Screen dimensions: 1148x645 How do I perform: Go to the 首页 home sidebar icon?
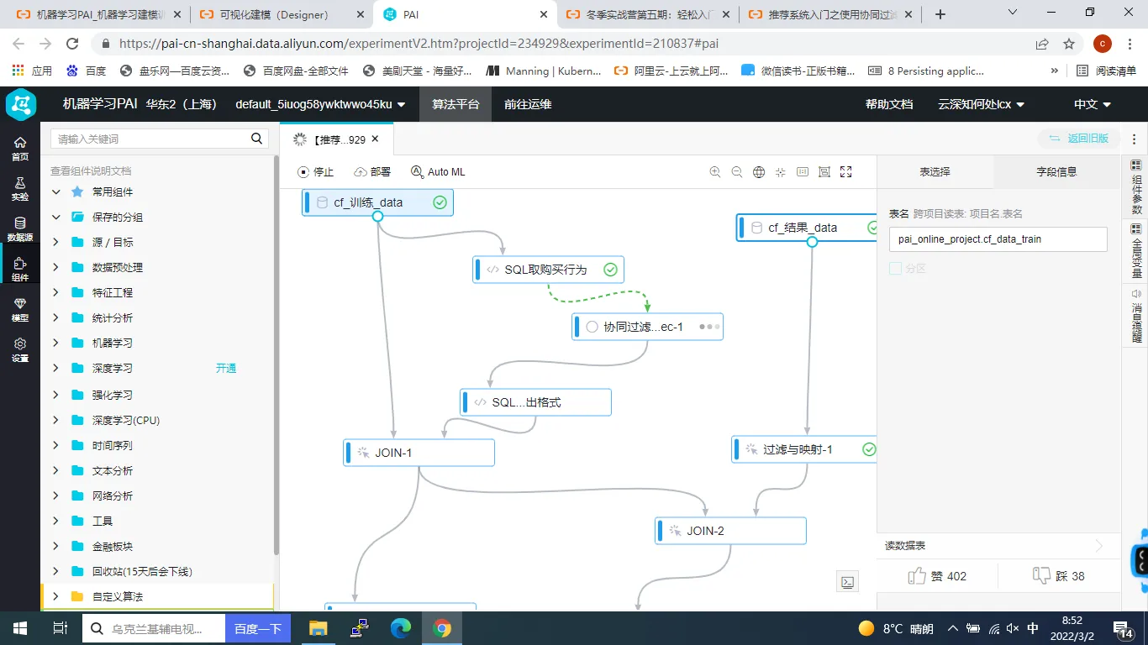tap(20, 149)
